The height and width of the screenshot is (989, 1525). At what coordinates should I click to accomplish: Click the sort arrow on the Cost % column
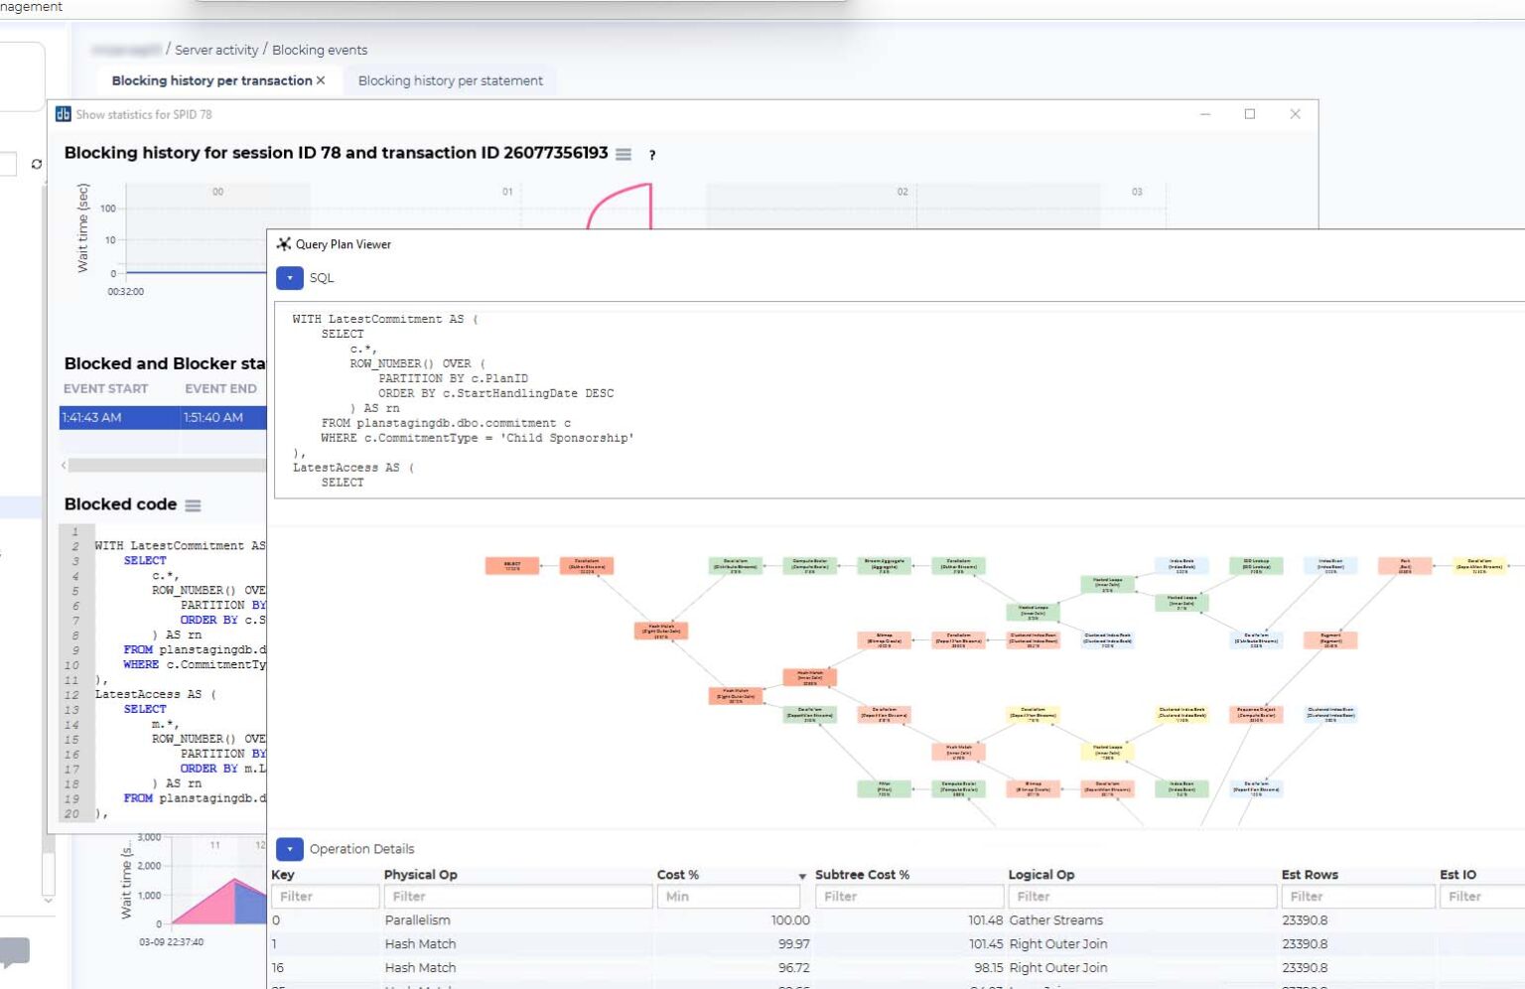click(802, 876)
